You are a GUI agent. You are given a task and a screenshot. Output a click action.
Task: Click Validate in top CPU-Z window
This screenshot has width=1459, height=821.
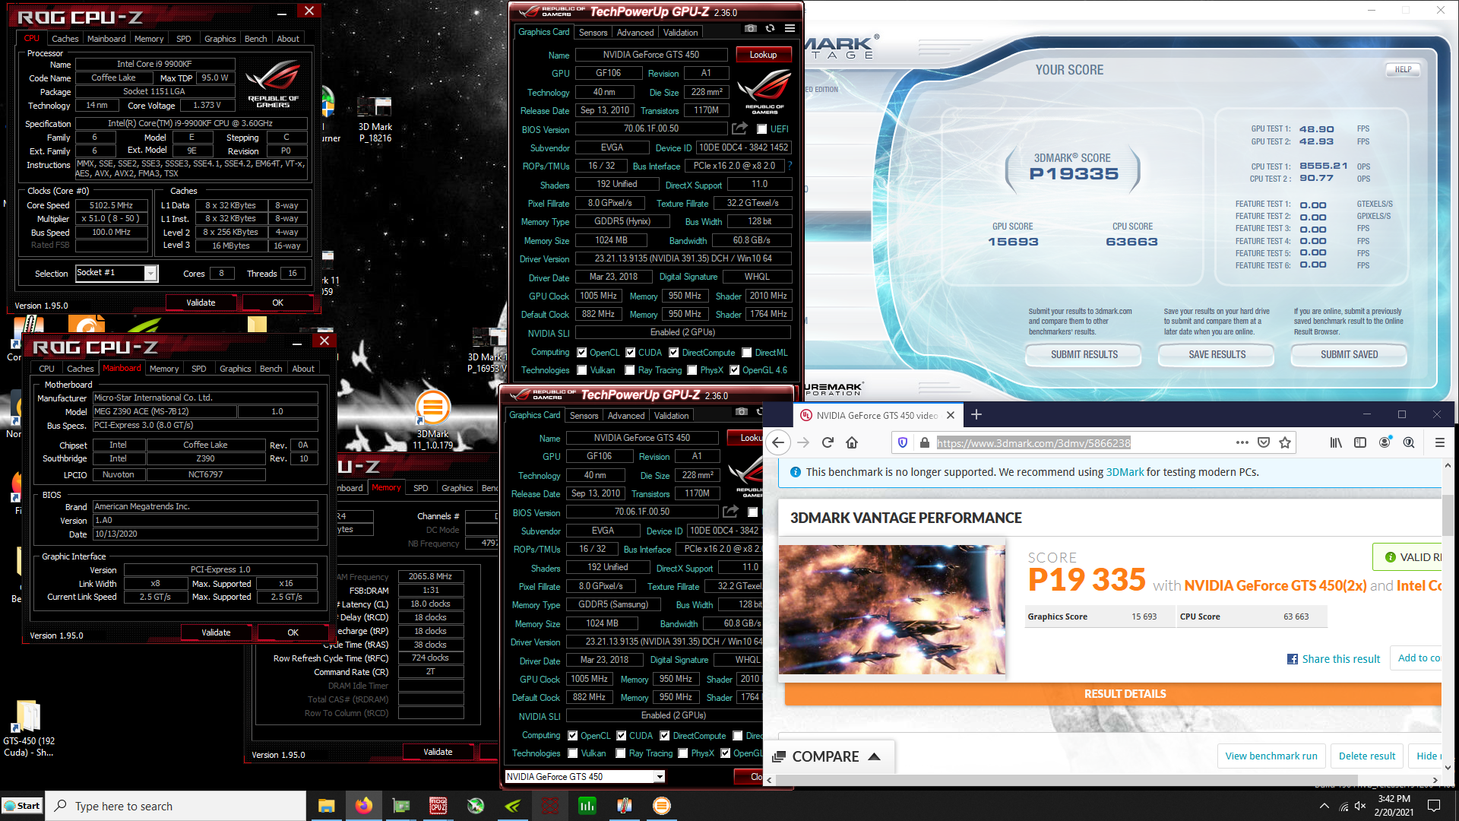click(201, 303)
